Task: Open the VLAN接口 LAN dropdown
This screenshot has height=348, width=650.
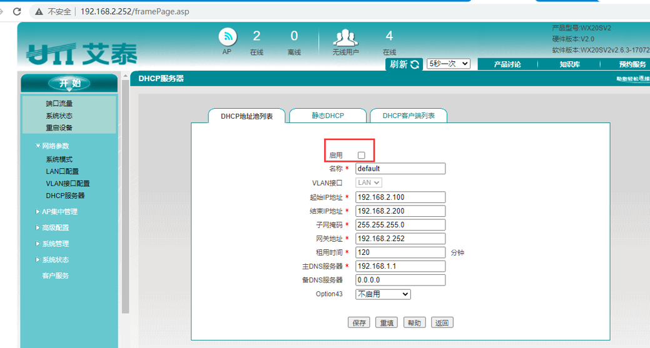Action: (x=368, y=182)
